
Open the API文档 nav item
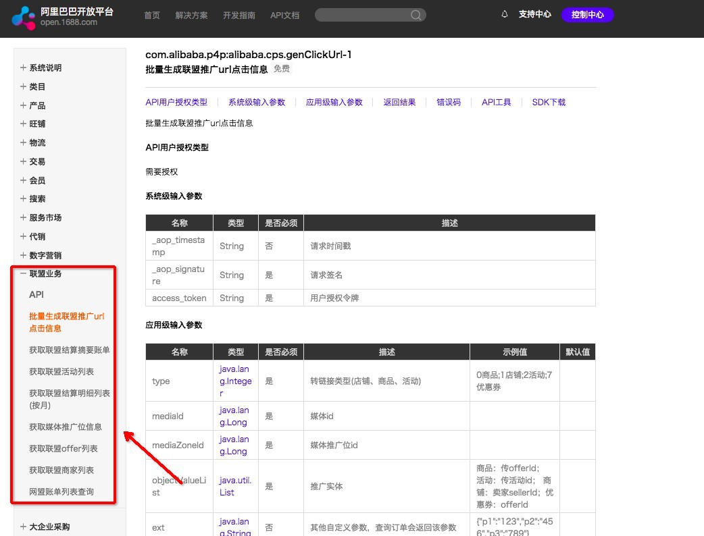click(x=284, y=16)
